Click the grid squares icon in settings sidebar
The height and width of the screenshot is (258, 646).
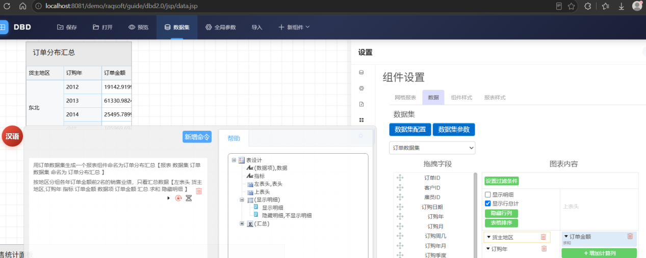click(361, 120)
